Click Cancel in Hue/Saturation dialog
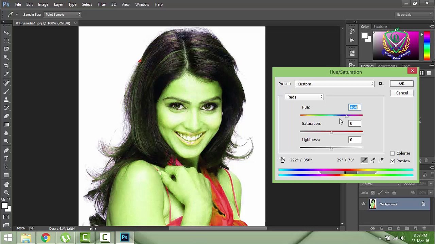 tap(402, 93)
